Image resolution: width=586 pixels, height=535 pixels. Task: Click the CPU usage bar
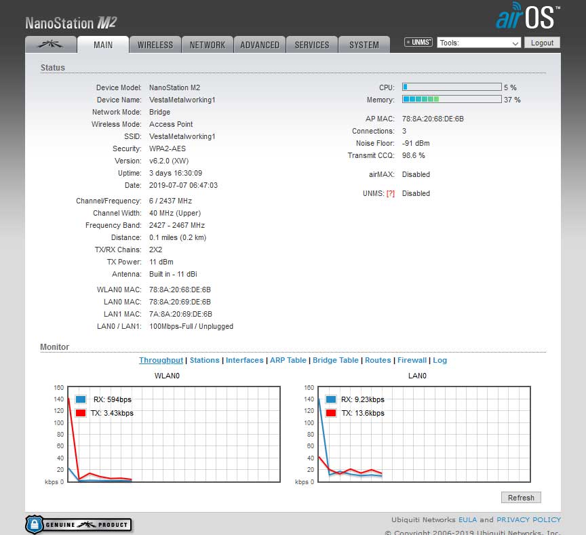(x=452, y=87)
